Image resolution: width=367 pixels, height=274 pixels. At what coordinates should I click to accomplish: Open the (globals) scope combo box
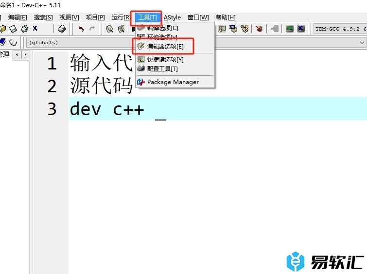pos(81,43)
